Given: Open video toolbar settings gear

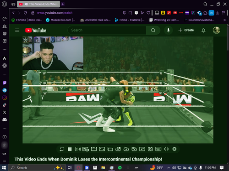Looking at the screenshot, I should (x=174, y=149).
